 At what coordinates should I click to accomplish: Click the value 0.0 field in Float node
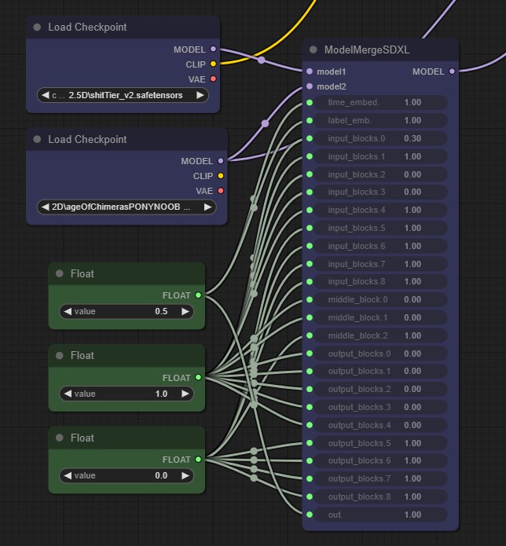click(126, 475)
